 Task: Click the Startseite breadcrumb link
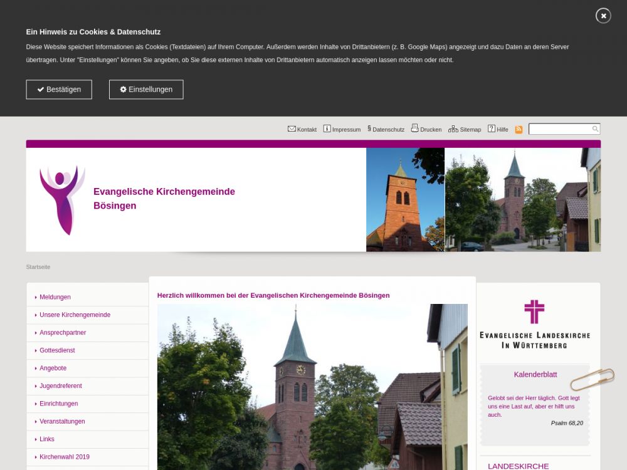(38, 267)
